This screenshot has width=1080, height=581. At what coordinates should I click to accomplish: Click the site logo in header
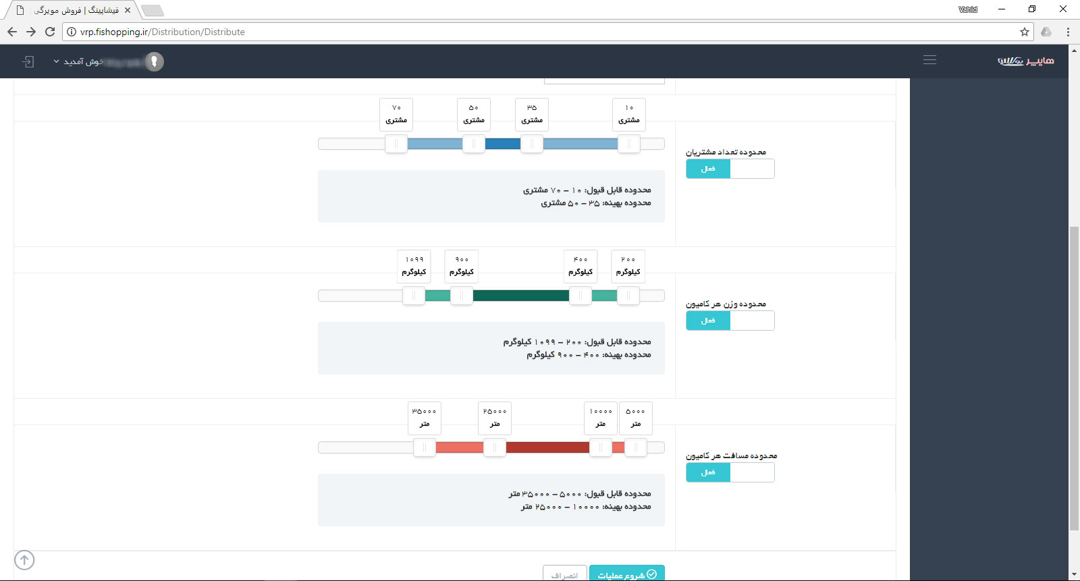(x=1025, y=61)
